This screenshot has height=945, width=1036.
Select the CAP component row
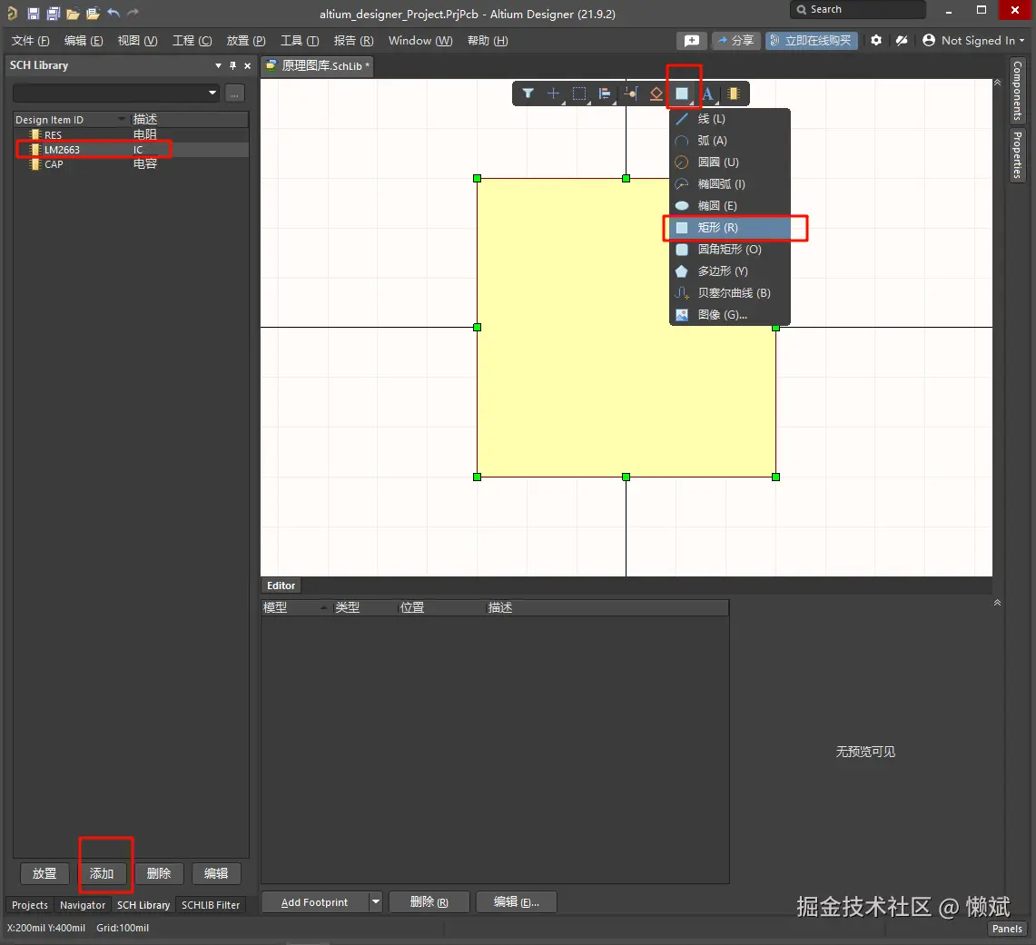coord(131,164)
